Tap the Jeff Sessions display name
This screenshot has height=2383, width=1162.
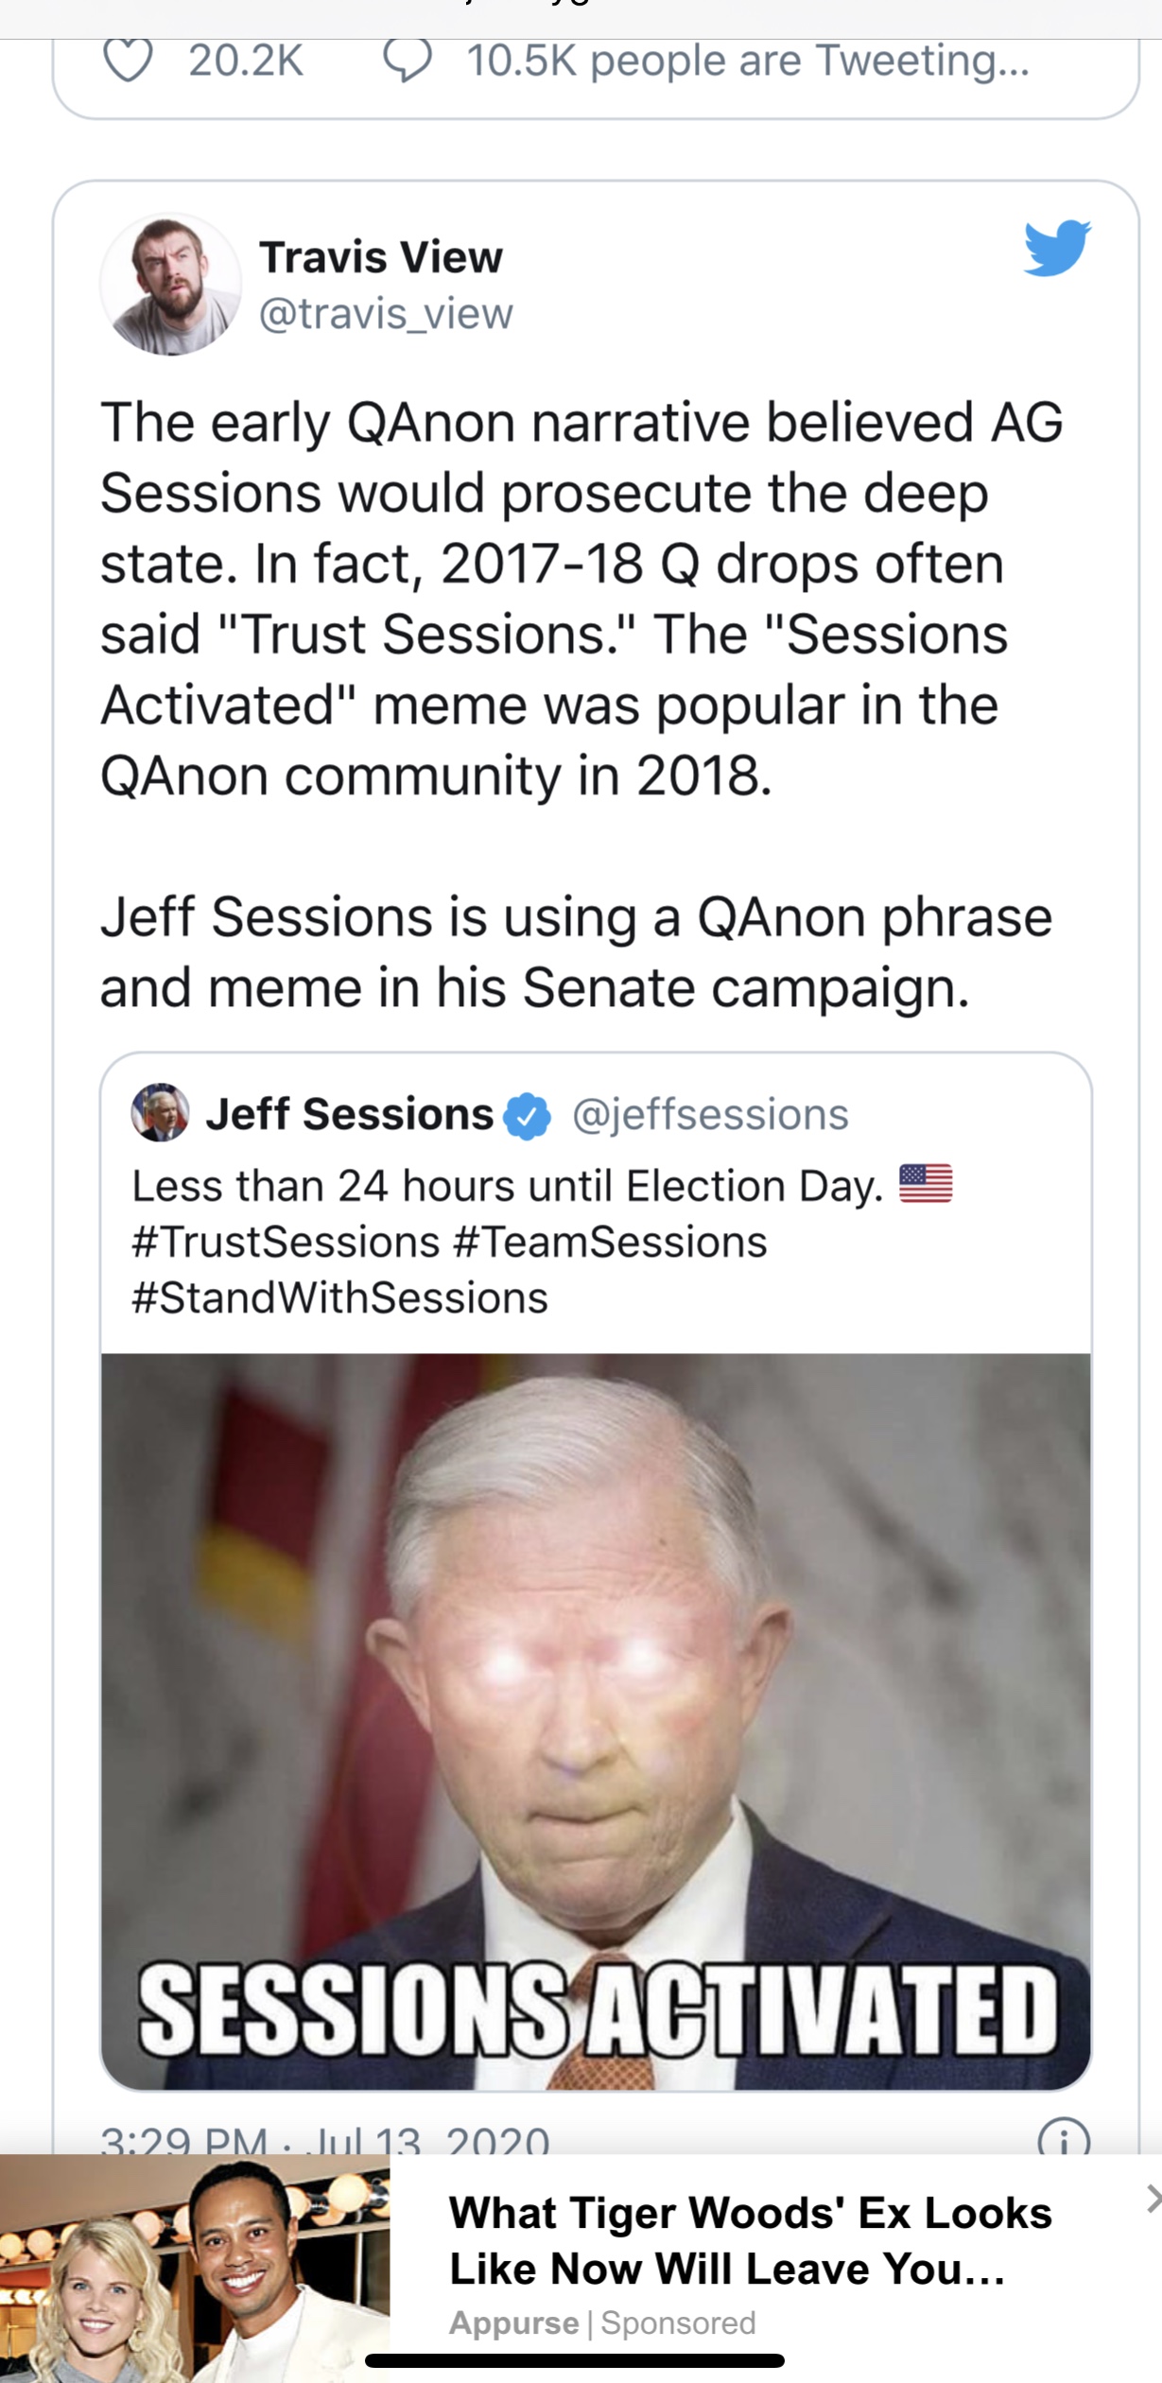point(350,1115)
